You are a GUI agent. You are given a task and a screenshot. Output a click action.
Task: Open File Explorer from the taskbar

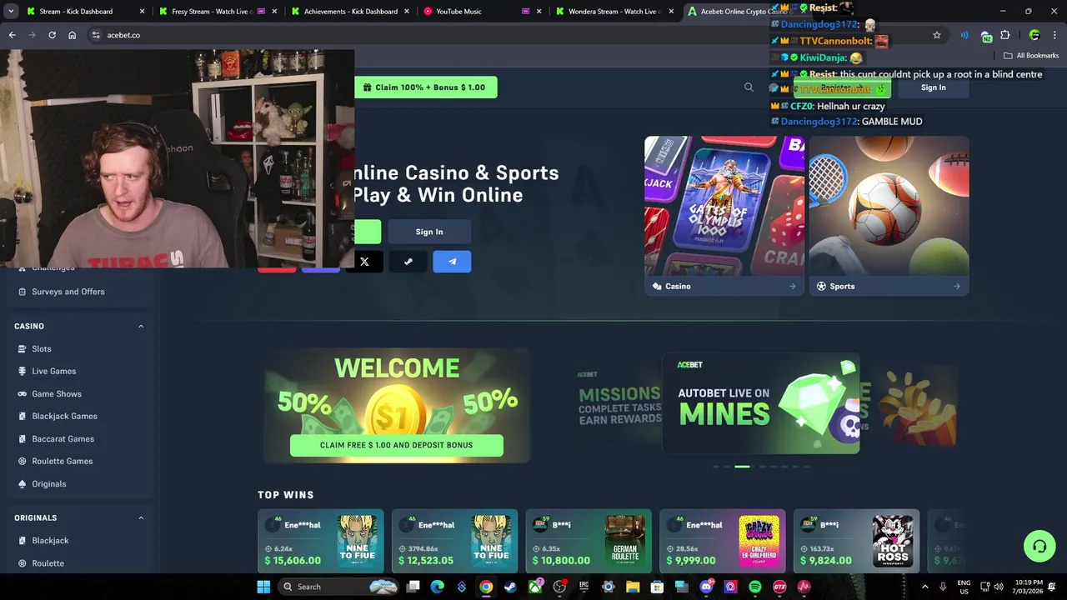click(633, 587)
